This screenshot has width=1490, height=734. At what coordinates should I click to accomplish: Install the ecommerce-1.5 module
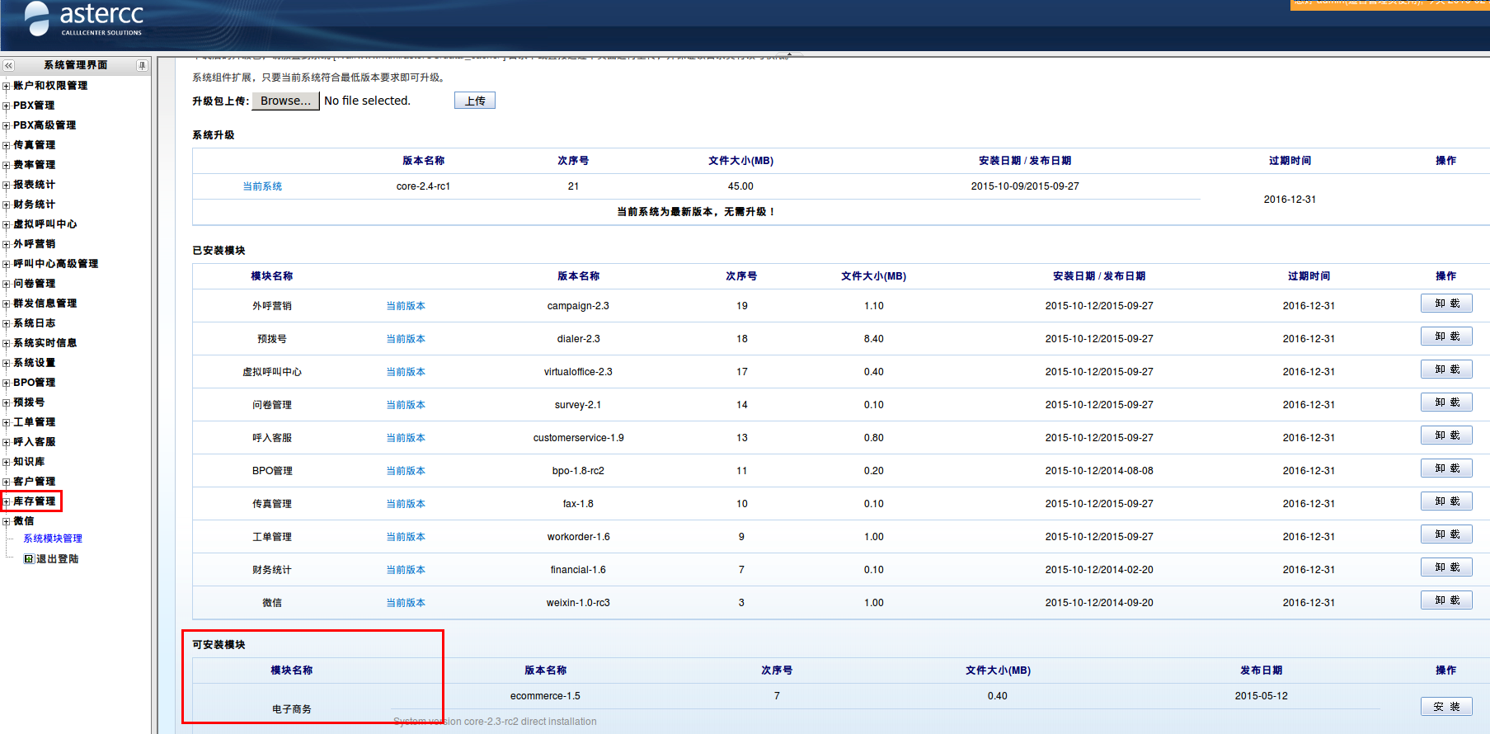click(x=1445, y=707)
